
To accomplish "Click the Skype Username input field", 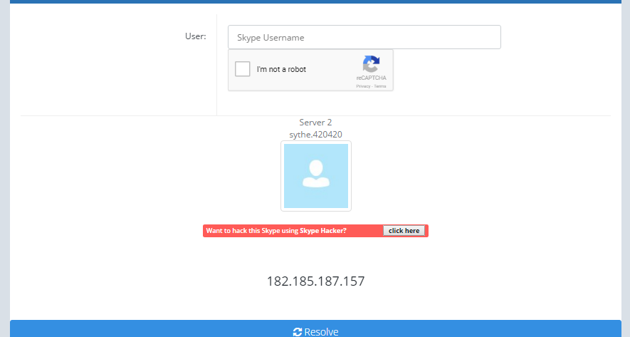I will tap(364, 37).
